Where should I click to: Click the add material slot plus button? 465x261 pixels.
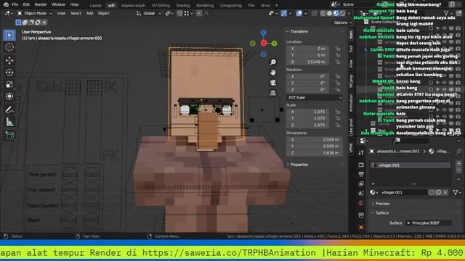click(x=458, y=163)
